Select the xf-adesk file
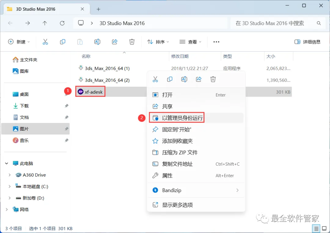 point(90,92)
